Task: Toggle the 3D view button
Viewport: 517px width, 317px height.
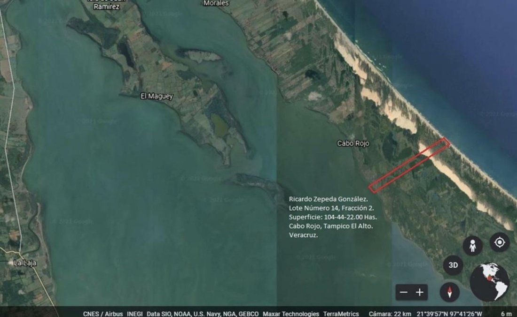Action: pyautogui.click(x=453, y=265)
